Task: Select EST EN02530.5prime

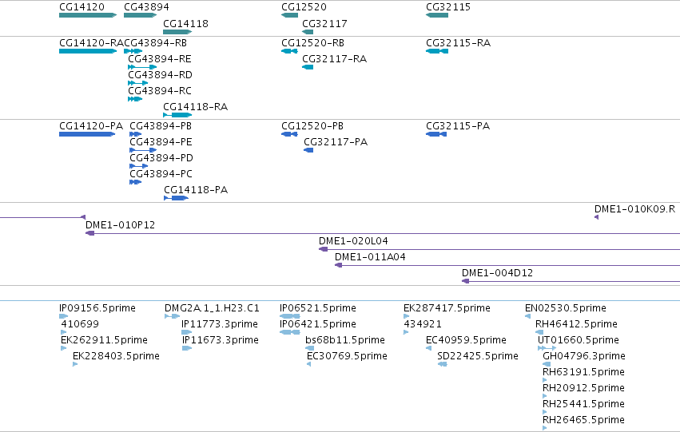Action: 528,316
